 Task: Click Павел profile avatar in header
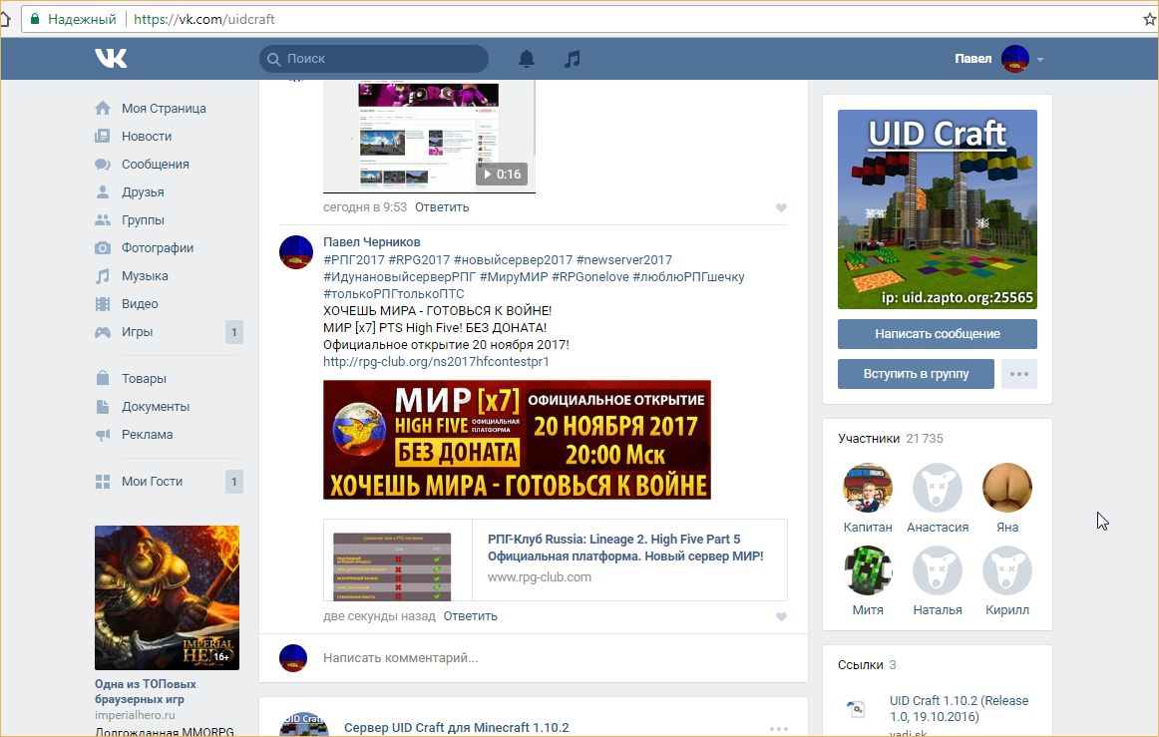coord(1014,59)
